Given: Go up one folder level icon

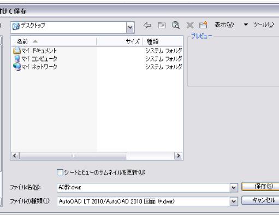Looking at the screenshot, I should (162, 25).
